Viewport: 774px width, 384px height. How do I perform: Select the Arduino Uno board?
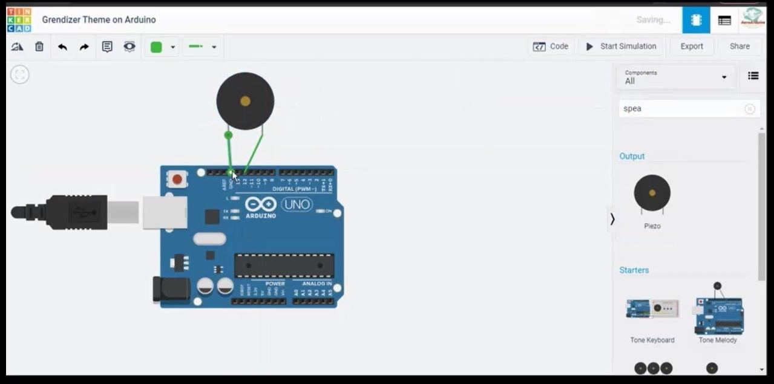click(x=248, y=237)
